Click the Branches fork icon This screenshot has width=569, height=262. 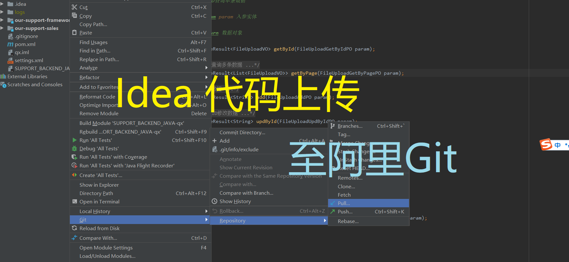coord(333,126)
